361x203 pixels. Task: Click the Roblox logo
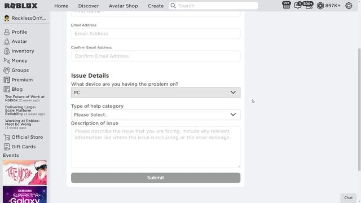(21, 6)
